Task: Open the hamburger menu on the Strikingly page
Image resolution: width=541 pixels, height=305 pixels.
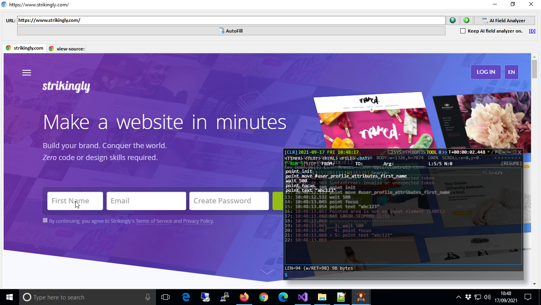Action: point(27,73)
